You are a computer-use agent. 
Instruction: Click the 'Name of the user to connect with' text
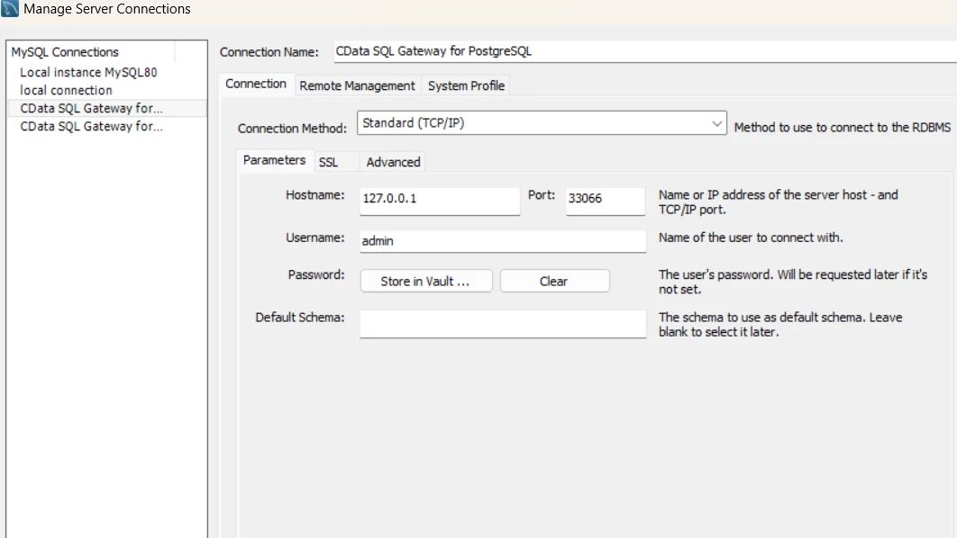(x=751, y=238)
